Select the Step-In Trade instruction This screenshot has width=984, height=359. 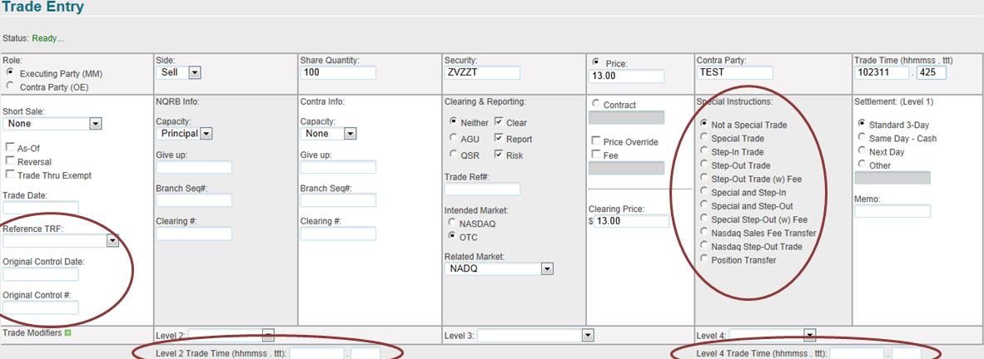(704, 152)
